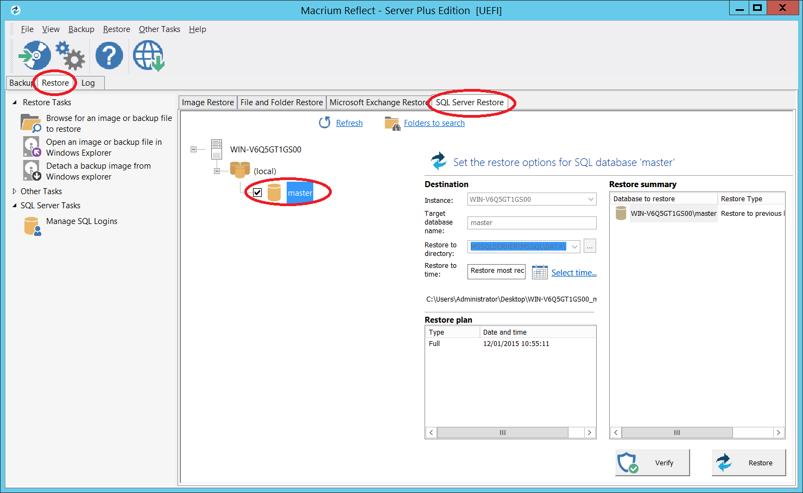Click the Select time... link
This screenshot has height=493, width=803.
(x=574, y=273)
